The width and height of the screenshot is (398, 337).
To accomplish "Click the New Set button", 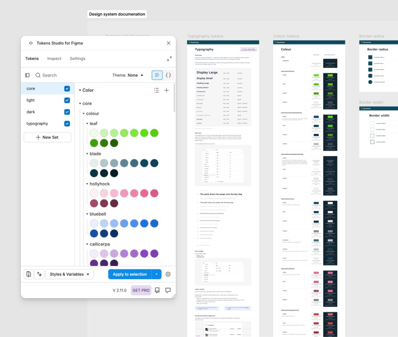I will click(x=47, y=137).
